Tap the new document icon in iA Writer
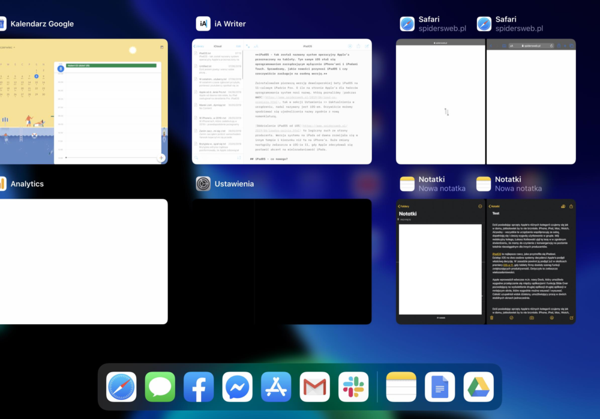 [x=367, y=46]
